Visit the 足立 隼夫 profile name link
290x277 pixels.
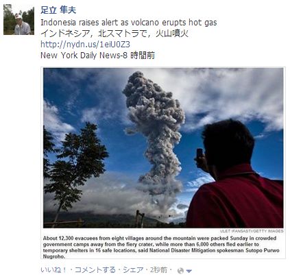pos(58,10)
